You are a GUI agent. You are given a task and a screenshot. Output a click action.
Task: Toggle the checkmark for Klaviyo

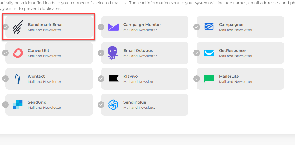101,79
